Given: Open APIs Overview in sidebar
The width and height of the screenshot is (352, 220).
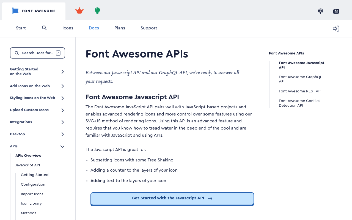Looking at the screenshot, I should [x=28, y=156].
